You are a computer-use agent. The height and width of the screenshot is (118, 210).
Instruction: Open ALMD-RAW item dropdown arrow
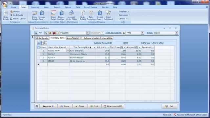[x=68, y=51]
